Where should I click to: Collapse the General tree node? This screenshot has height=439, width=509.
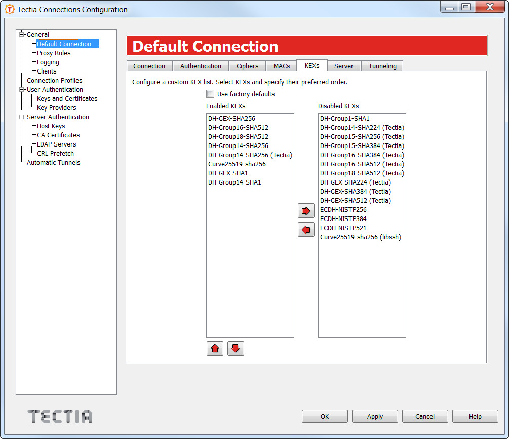point(21,34)
